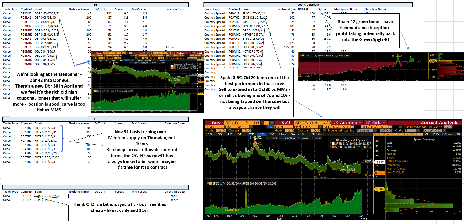Viewport: 464px width, 224px height.
Task: Select 'Flattener' cell in DE Direction Guess column
Action: coord(170,47)
